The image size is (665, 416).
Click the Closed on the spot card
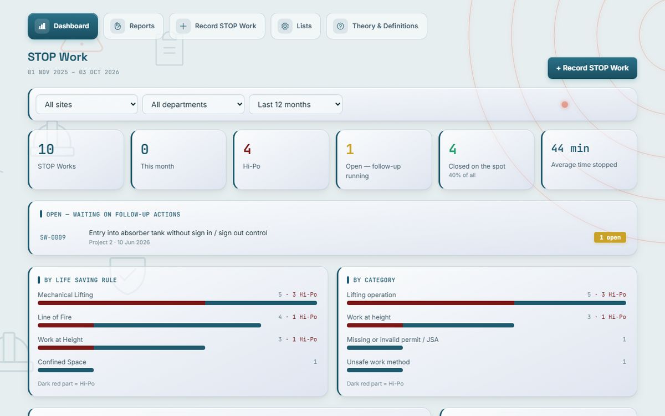486,160
